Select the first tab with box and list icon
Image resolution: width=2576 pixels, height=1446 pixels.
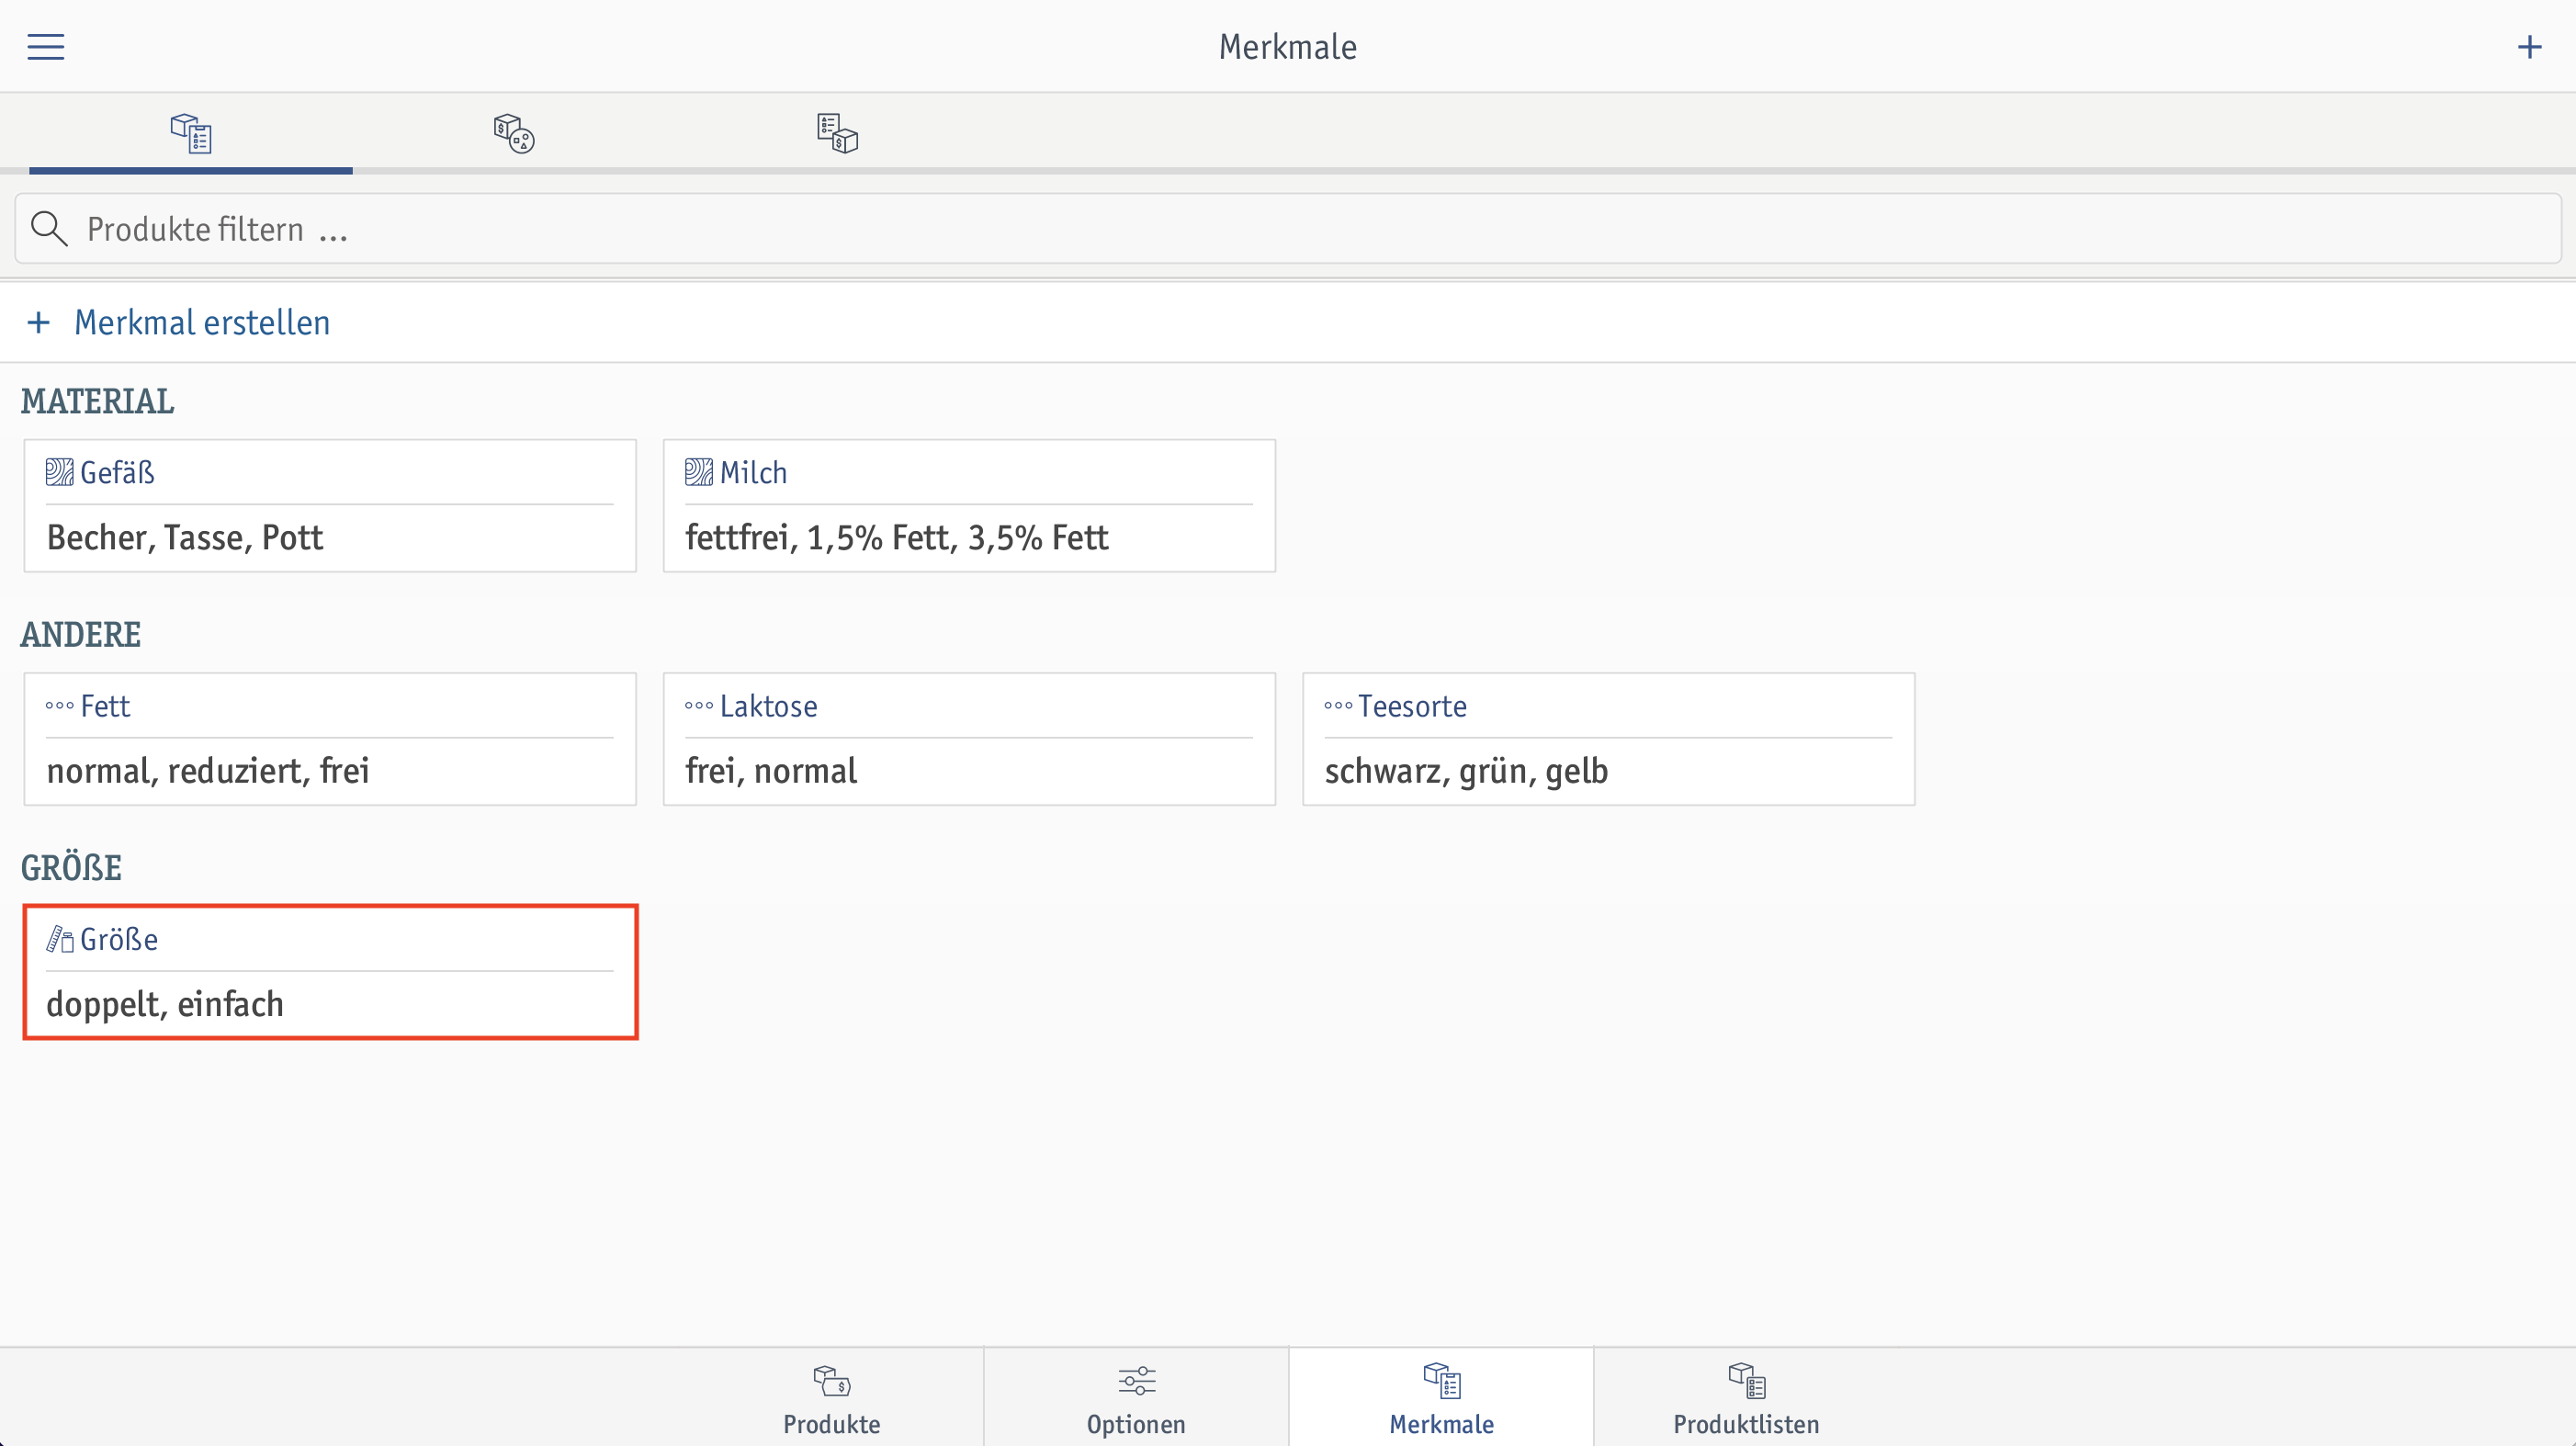(x=191, y=133)
